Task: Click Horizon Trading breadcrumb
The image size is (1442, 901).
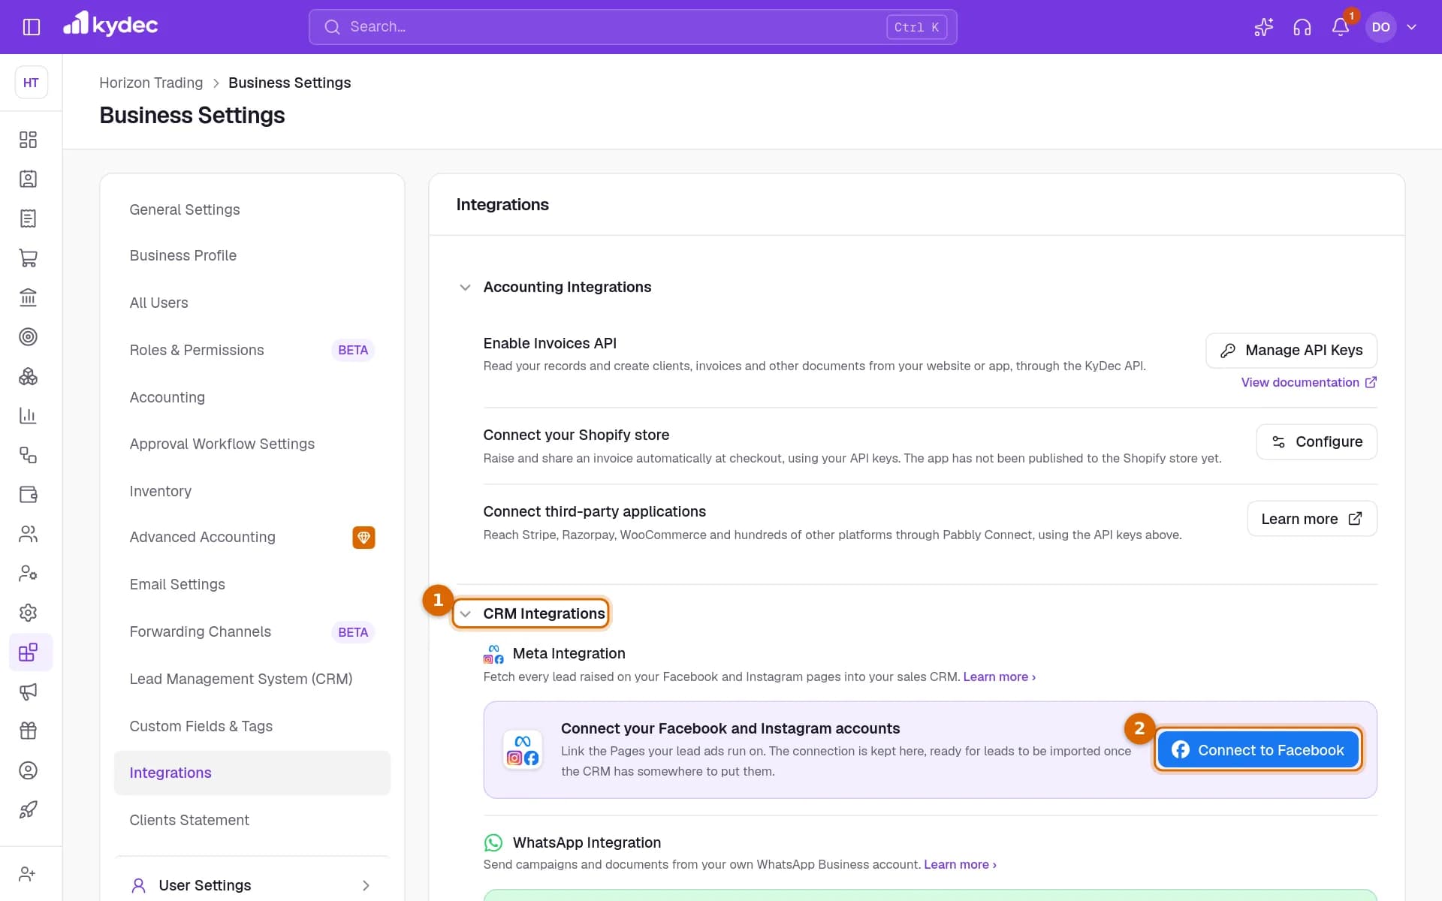Action: pyautogui.click(x=151, y=83)
